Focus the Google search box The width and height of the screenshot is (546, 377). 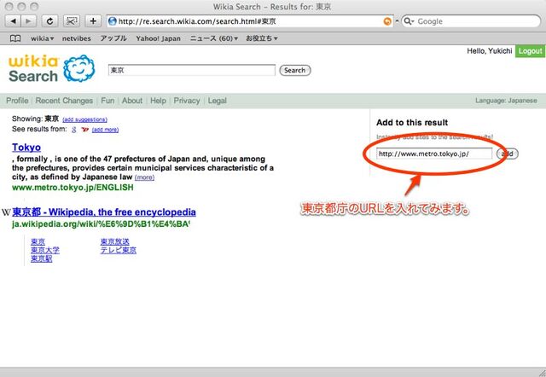click(x=471, y=21)
